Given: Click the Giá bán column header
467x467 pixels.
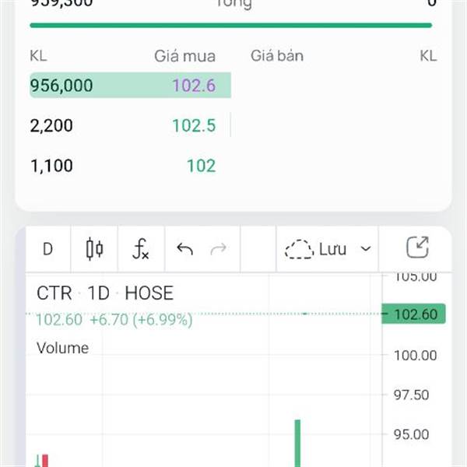Looking at the screenshot, I should (x=277, y=56).
